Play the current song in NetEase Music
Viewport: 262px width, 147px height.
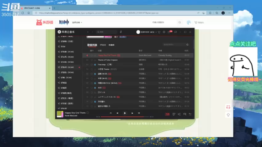pyautogui.click(x=125, y=113)
